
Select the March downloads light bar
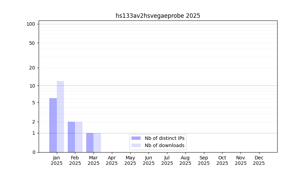(97, 143)
